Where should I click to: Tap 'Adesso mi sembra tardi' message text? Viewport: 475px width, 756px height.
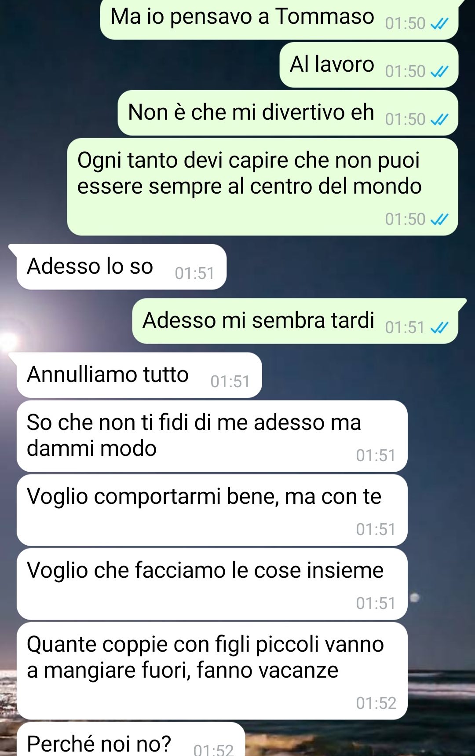coord(259,320)
